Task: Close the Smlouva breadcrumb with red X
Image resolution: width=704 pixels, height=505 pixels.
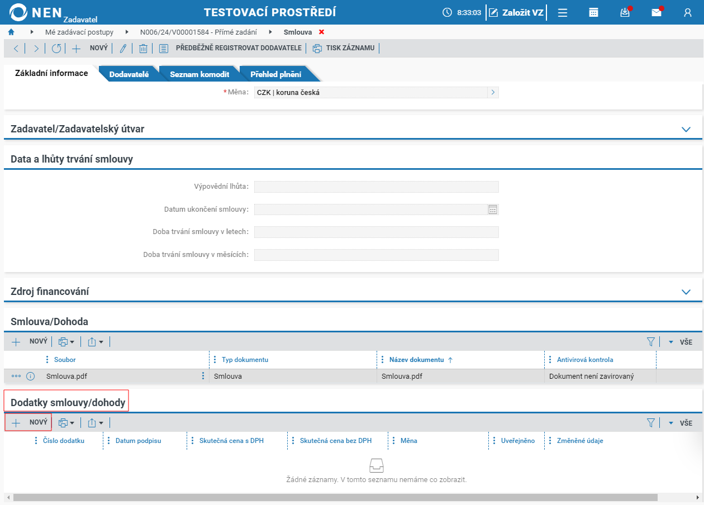Action: click(321, 32)
